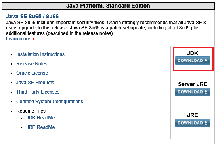Click the 'JRE' label above the bottom download button

click(193, 115)
